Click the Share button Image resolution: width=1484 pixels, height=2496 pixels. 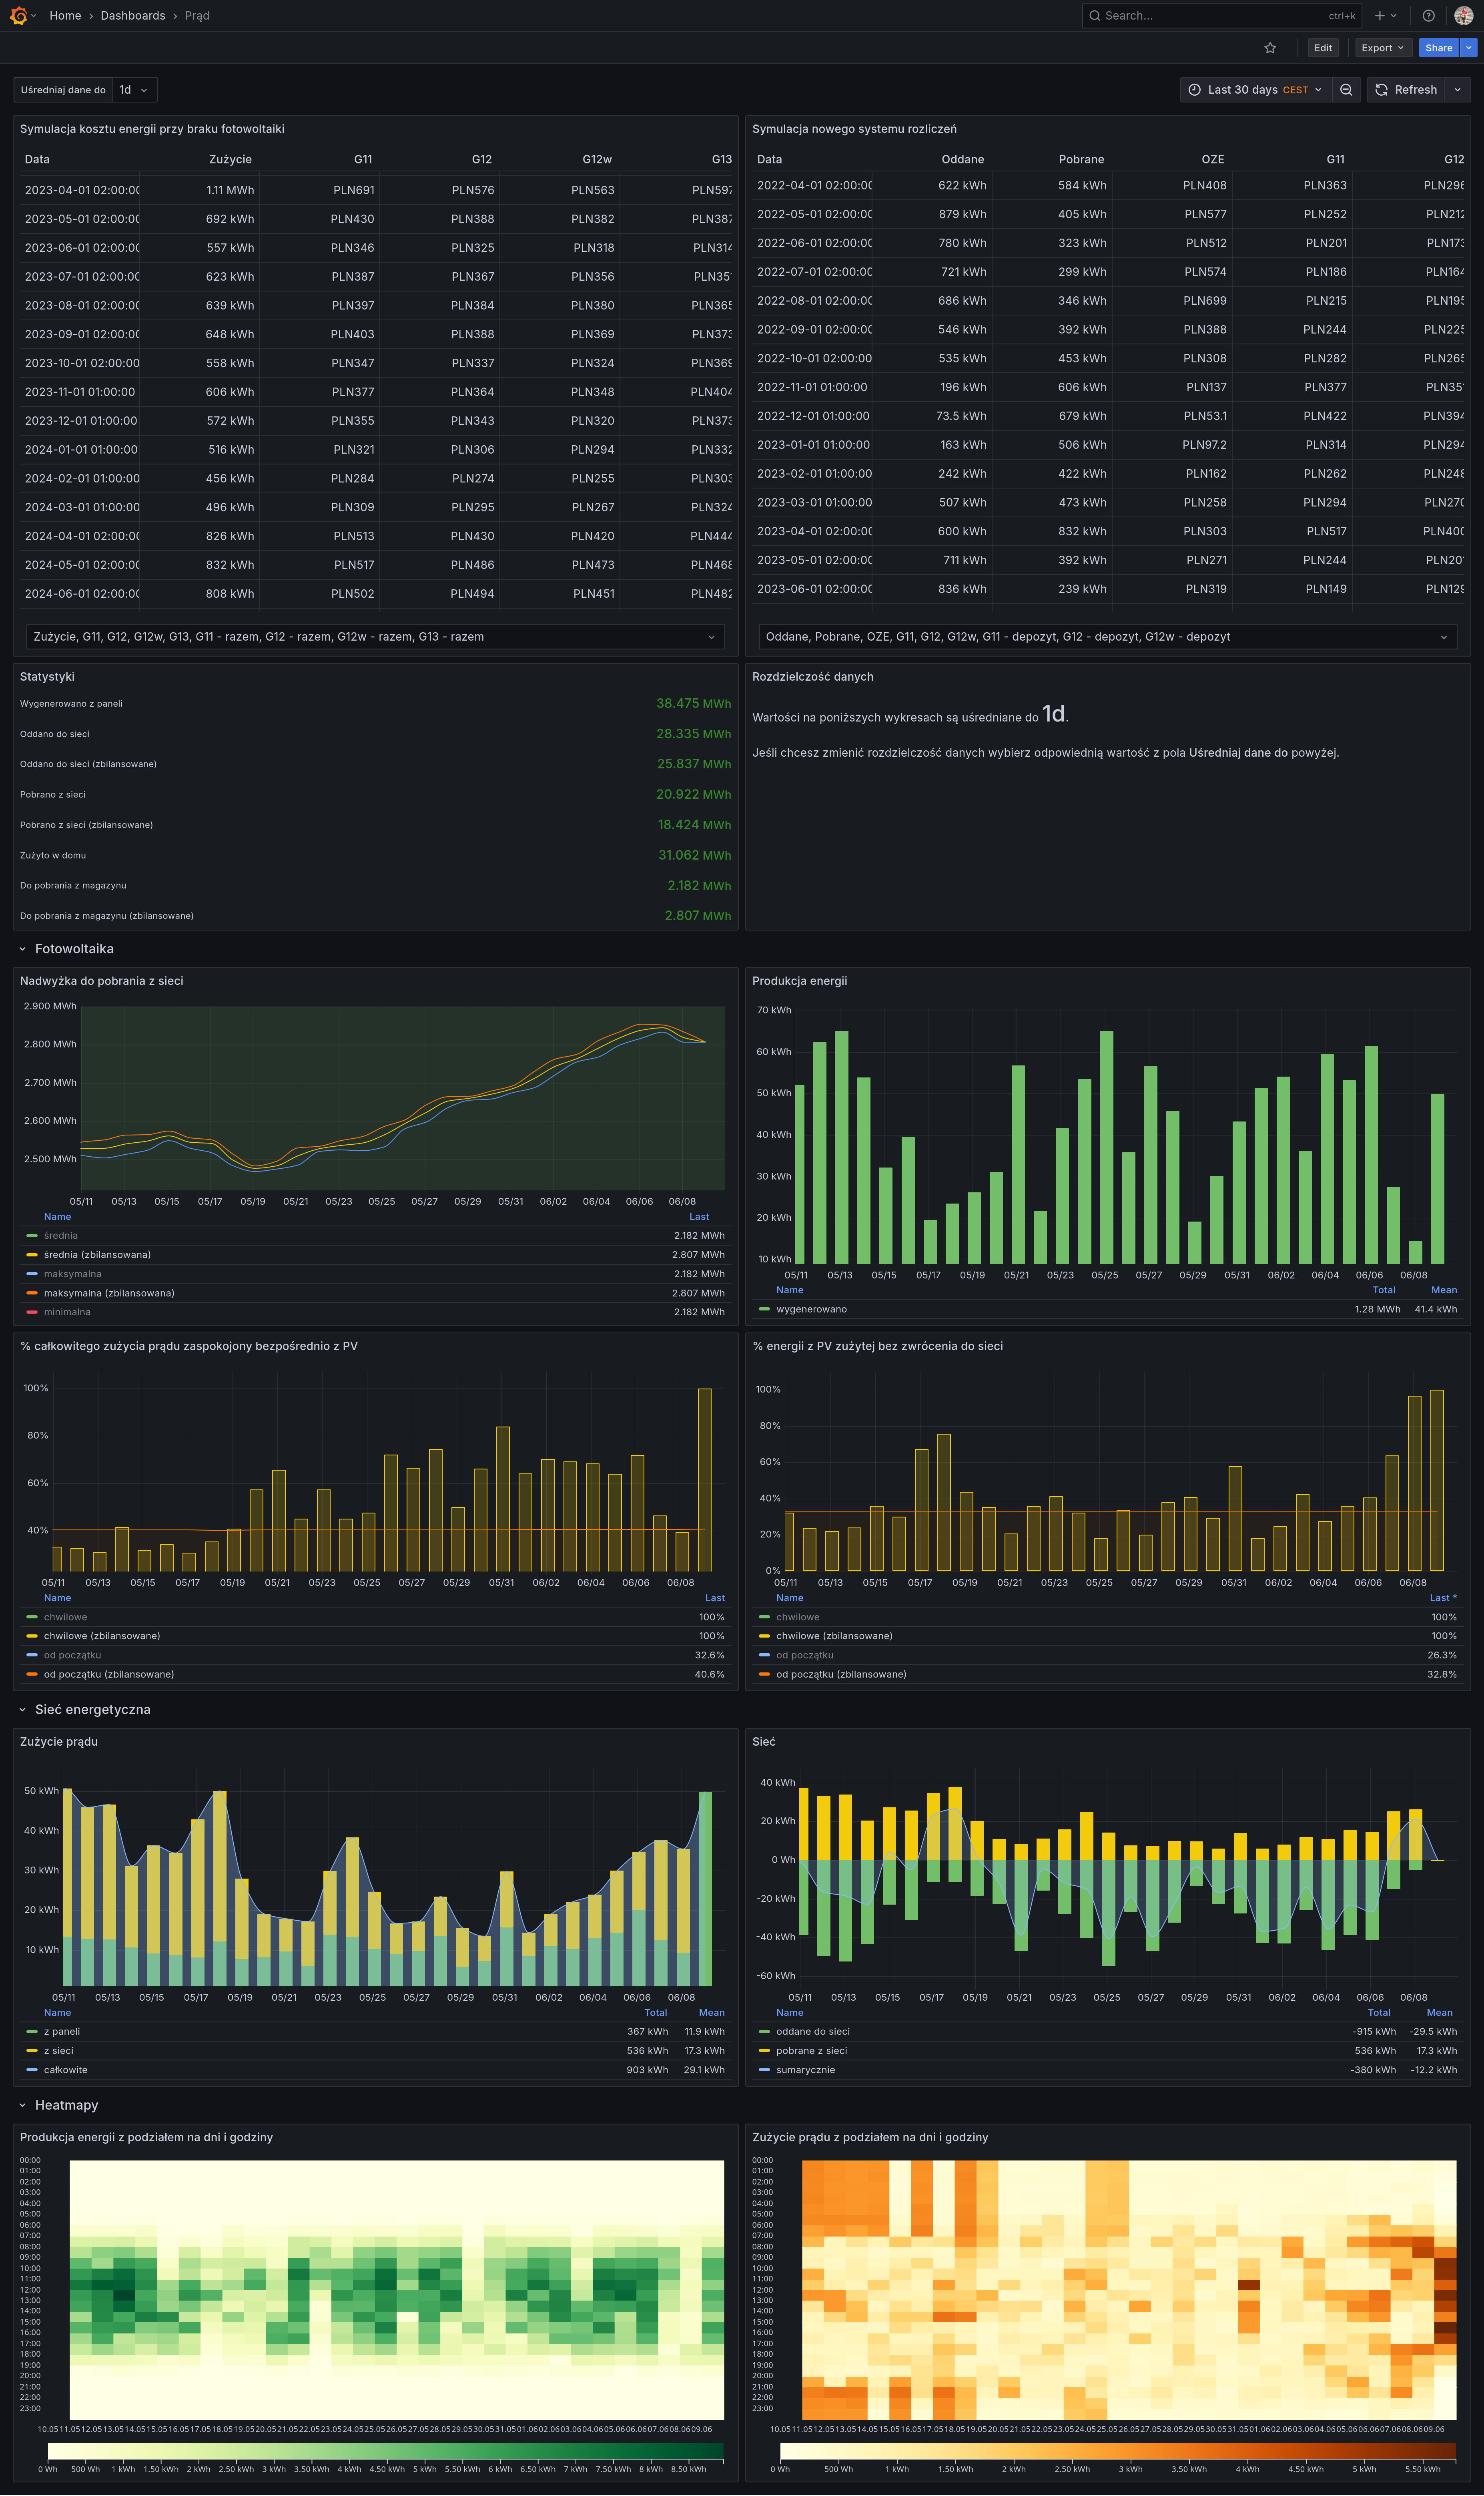(x=1439, y=48)
